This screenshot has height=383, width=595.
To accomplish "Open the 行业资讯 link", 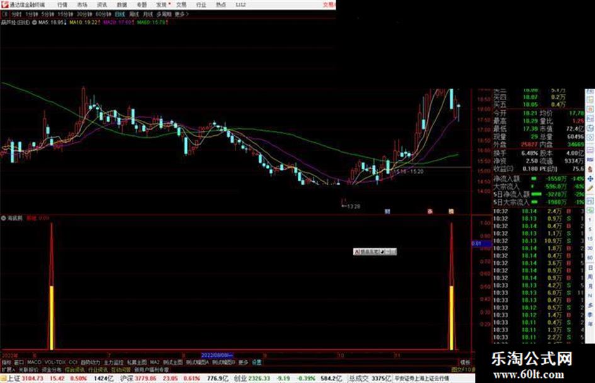I will coord(98,369).
